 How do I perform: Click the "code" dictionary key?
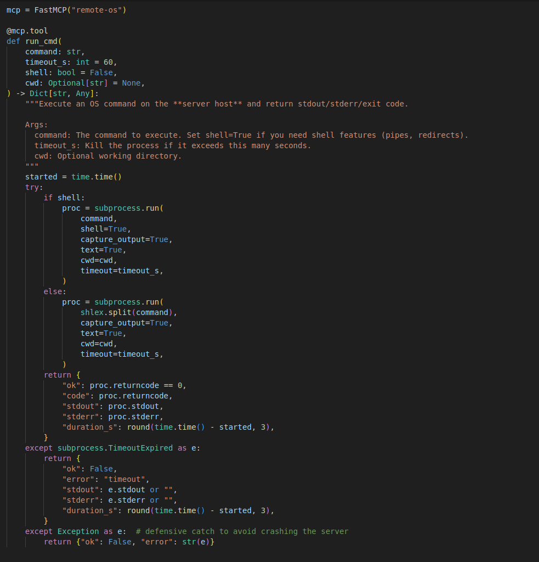(x=78, y=396)
